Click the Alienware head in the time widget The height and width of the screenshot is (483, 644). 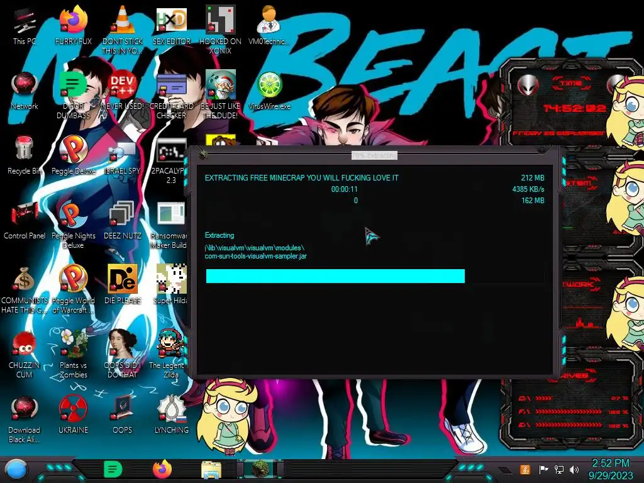(x=528, y=86)
